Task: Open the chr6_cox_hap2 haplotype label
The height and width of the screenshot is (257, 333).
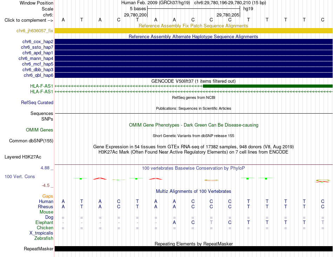Action: click(x=38, y=41)
